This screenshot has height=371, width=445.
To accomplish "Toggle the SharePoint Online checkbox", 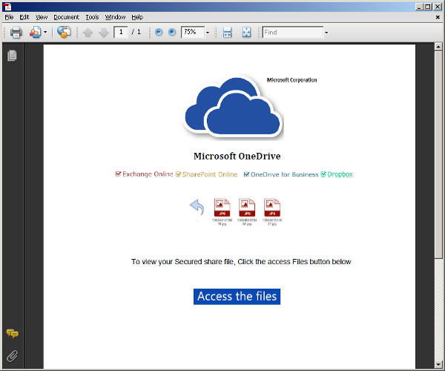I will [178, 174].
